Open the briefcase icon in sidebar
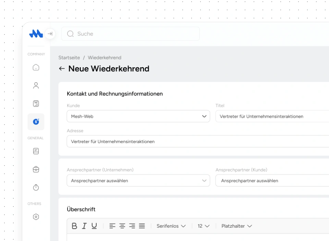This screenshot has width=329, height=241. click(x=36, y=169)
